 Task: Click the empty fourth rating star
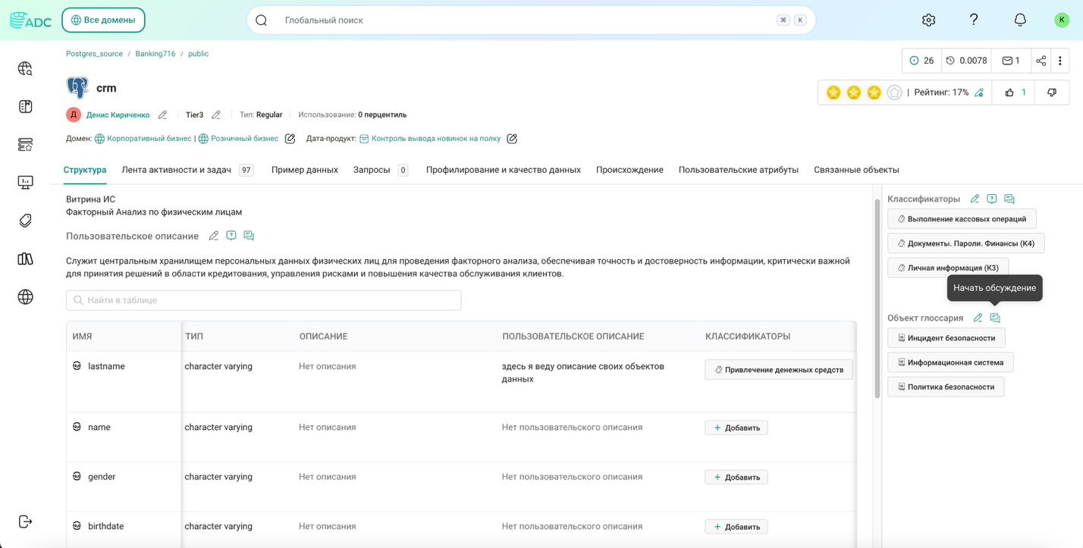895,92
